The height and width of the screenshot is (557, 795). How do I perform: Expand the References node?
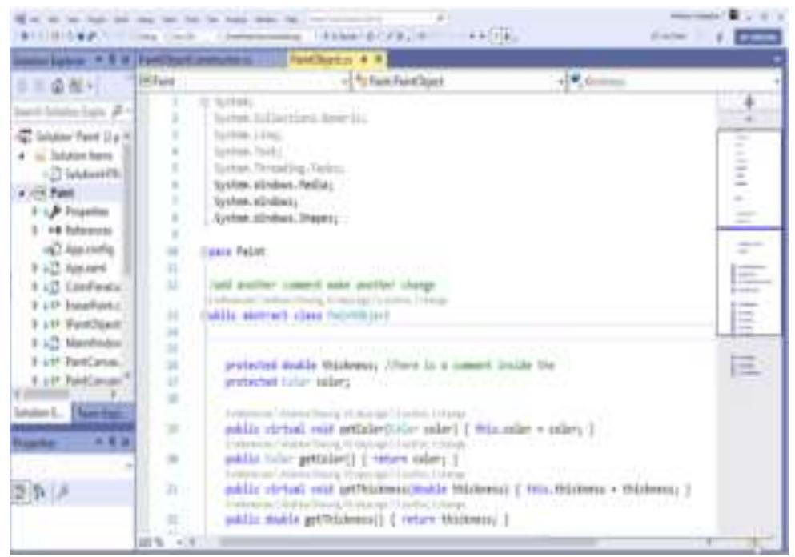click(34, 230)
